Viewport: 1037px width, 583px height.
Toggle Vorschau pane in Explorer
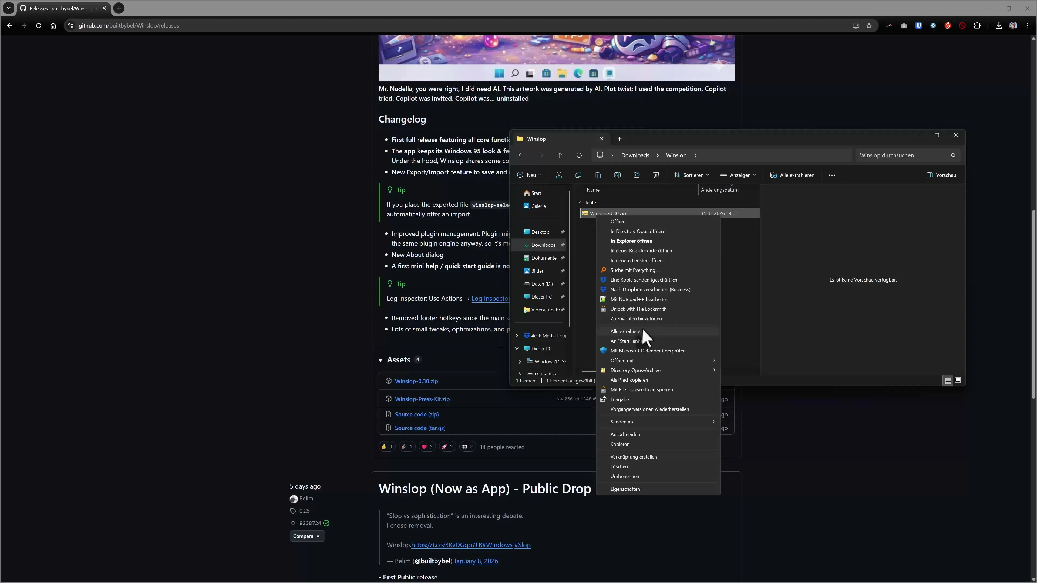pos(942,175)
